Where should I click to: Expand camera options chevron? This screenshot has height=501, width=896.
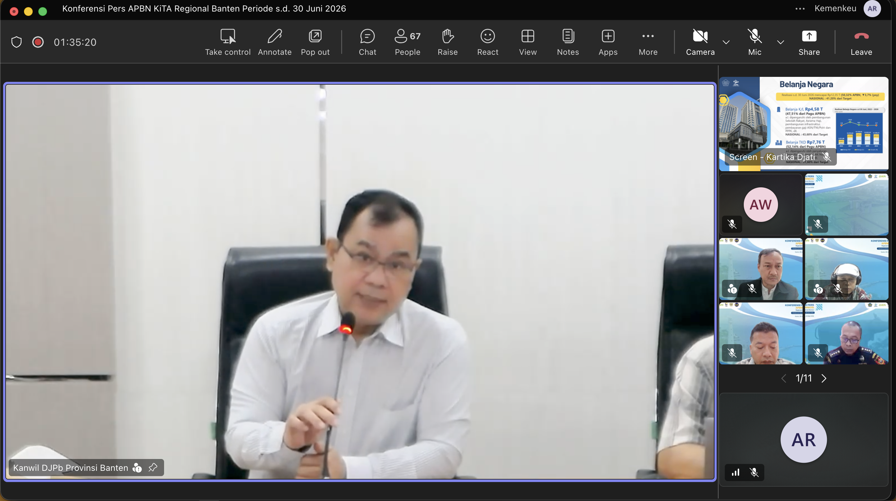(x=726, y=42)
